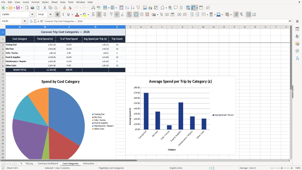Open Borders dropdown arrow

click(208, 15)
